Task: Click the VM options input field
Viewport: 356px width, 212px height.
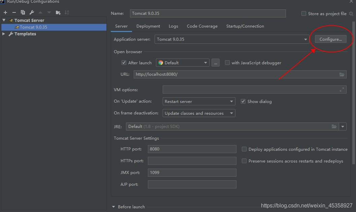Action: click(255, 90)
